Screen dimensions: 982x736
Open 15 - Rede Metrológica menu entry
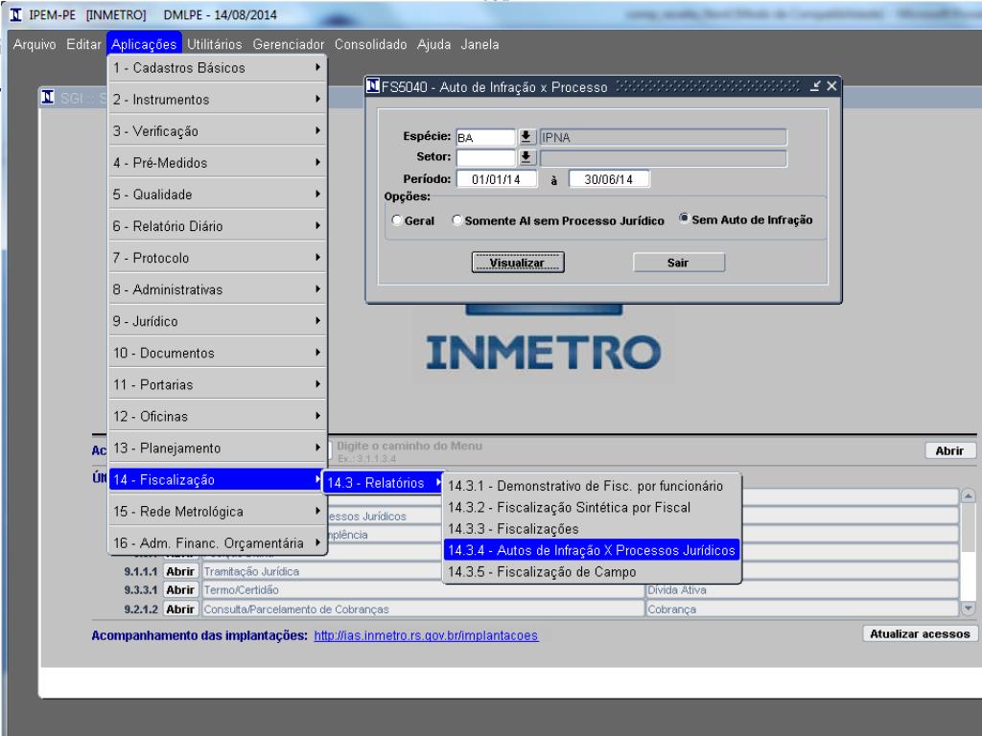pyautogui.click(x=218, y=512)
